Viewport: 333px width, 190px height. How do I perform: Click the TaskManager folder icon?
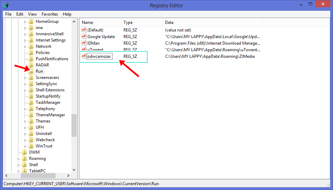tap(31, 102)
